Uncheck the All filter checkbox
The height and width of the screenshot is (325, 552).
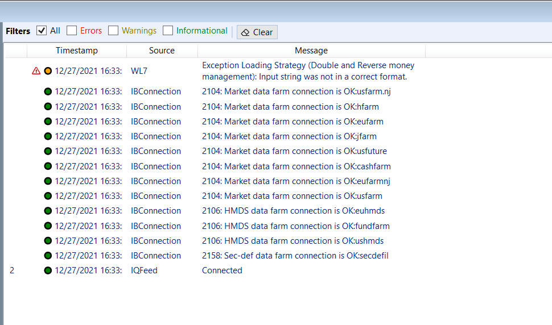42,31
